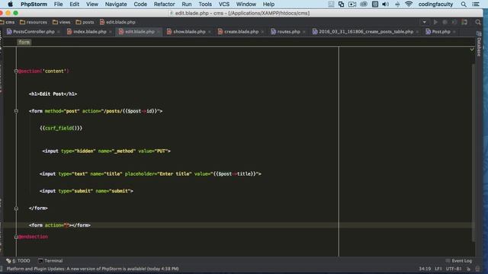Open the Run menu
The image size is (488, 274).
(186, 4)
